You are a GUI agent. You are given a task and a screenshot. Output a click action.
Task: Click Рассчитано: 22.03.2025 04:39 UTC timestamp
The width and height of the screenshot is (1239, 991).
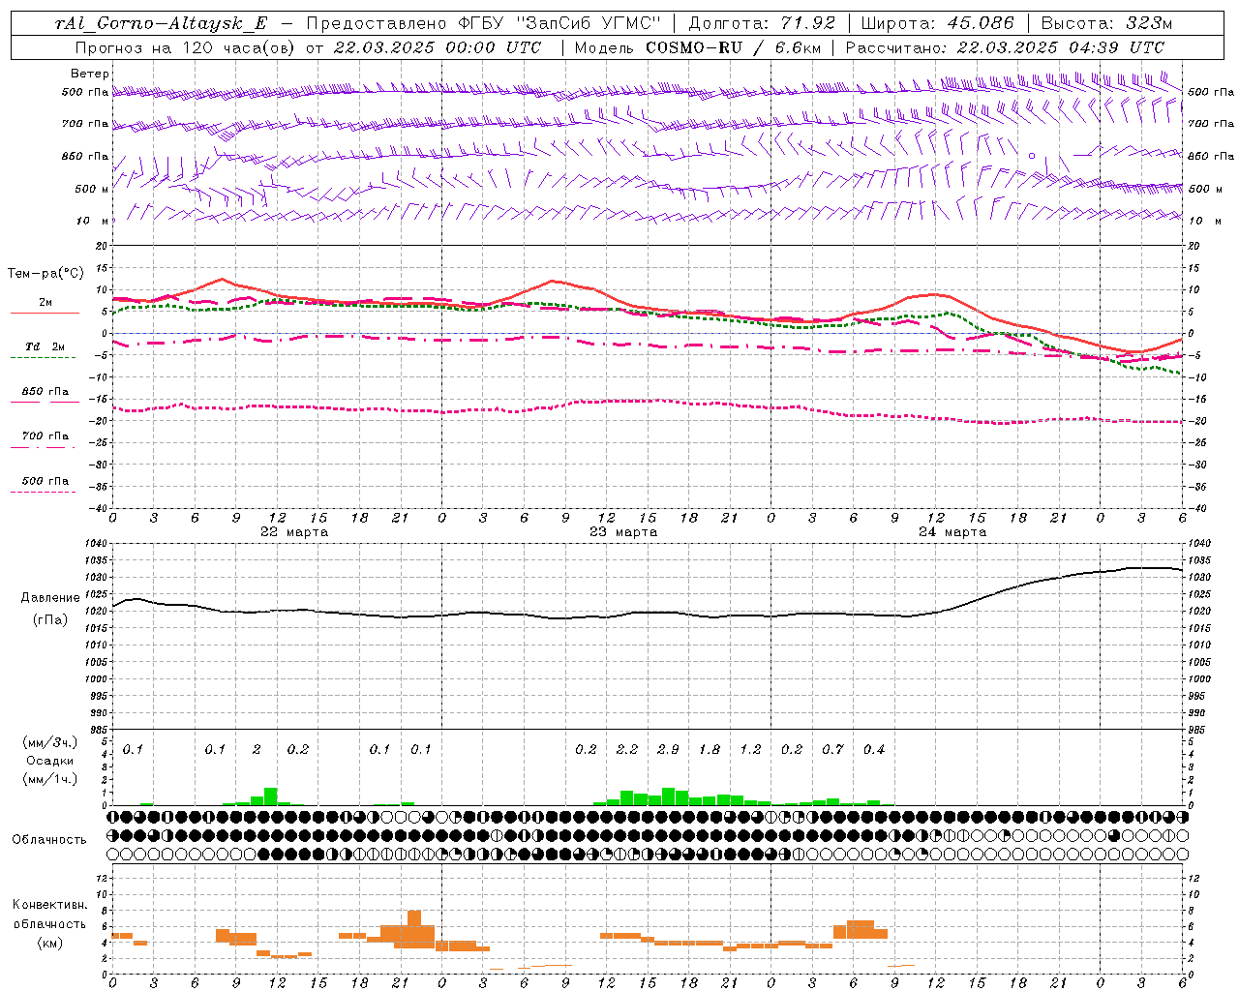click(1005, 47)
